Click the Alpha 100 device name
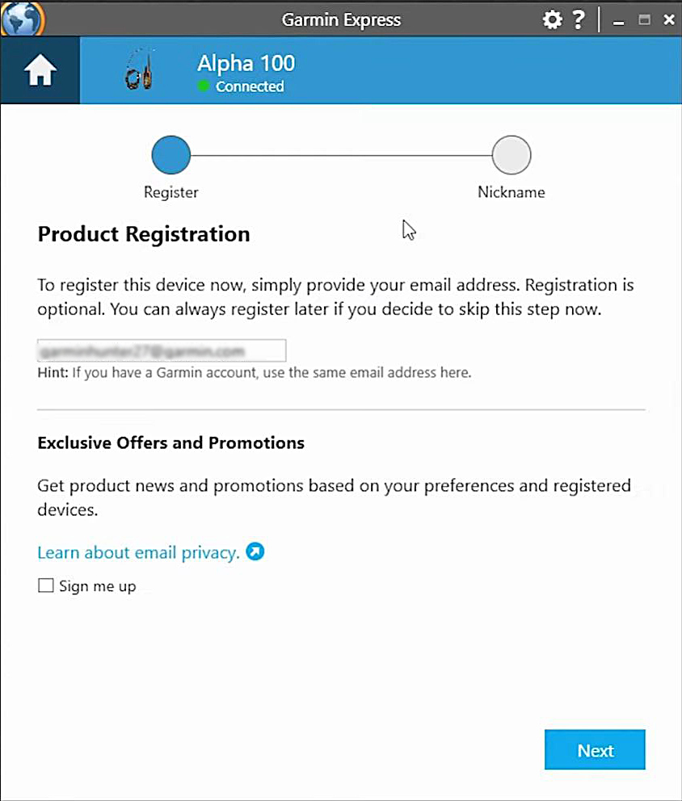The width and height of the screenshot is (682, 801). [246, 64]
